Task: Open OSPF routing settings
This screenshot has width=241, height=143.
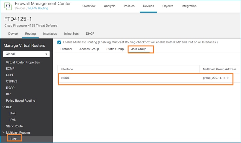Action: pos(10,75)
